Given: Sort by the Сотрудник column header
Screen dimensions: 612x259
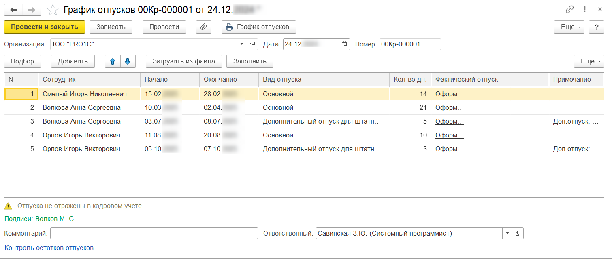Looking at the screenshot, I should [89, 80].
